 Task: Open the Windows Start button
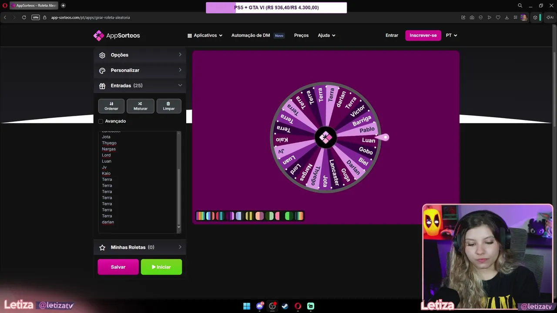[247, 306]
